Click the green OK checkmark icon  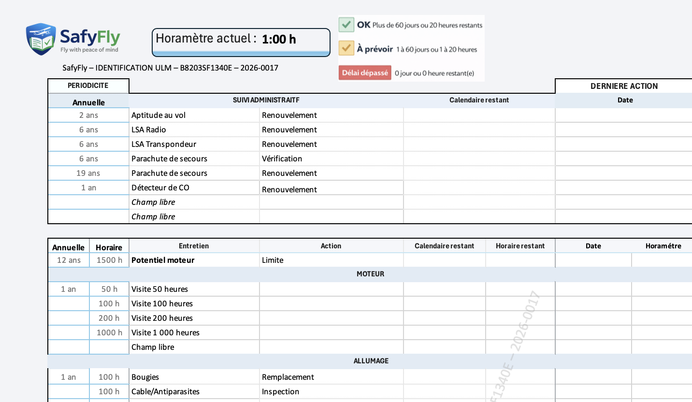pyautogui.click(x=346, y=25)
